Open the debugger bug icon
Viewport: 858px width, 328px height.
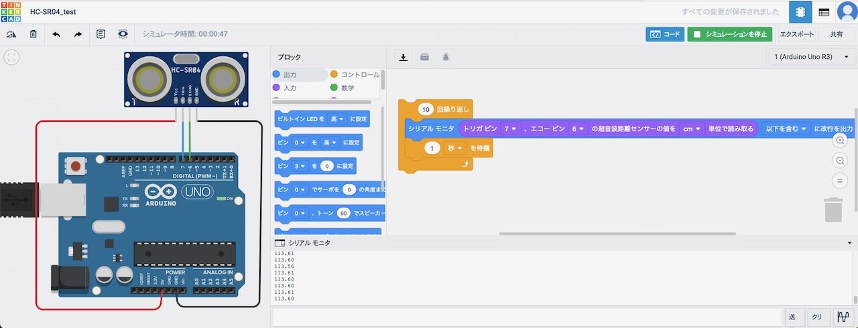[446, 57]
